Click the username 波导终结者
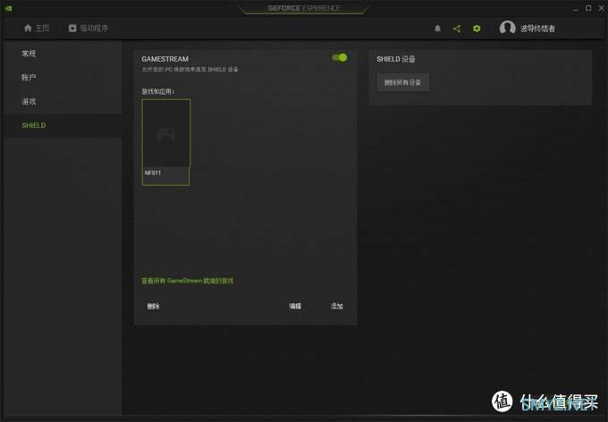The width and height of the screenshot is (608, 422). (x=537, y=29)
